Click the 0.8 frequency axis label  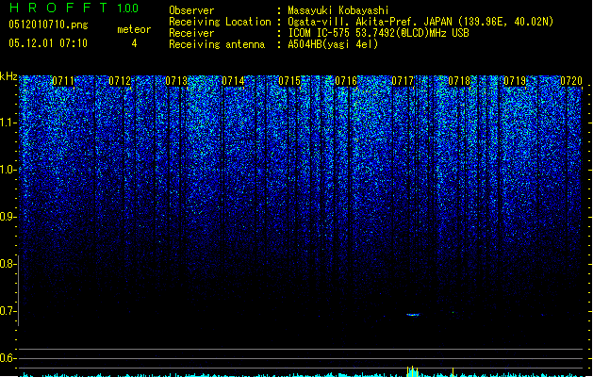tap(8, 264)
